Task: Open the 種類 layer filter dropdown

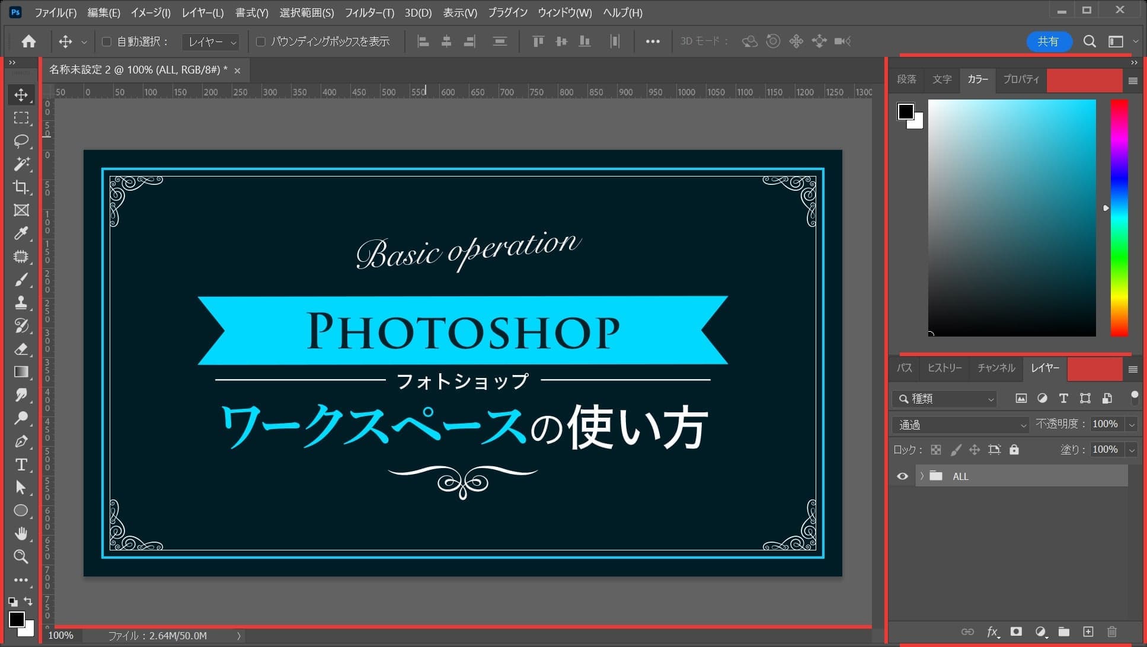Action: pos(944,399)
